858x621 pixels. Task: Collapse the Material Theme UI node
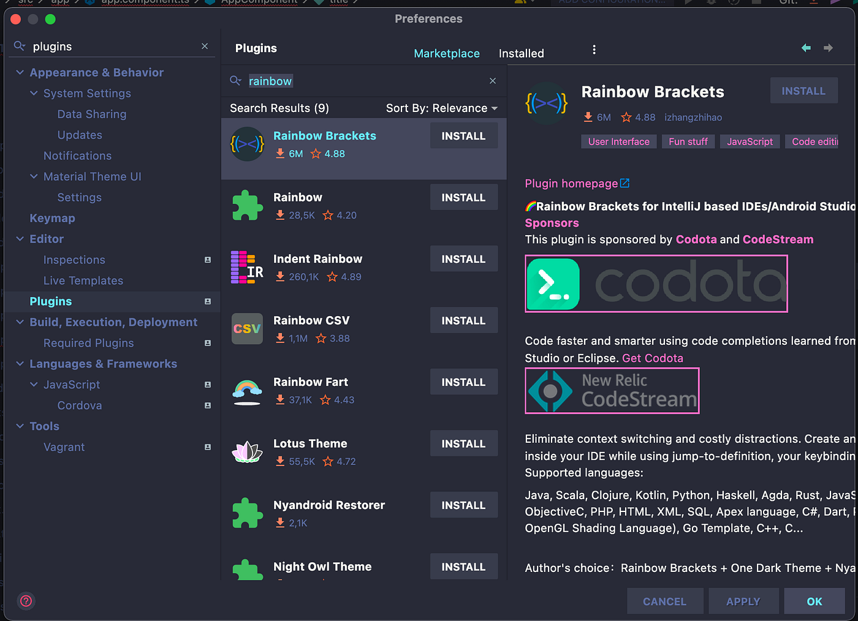click(x=34, y=176)
